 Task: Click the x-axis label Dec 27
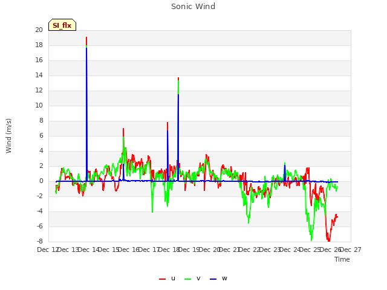coord(351,250)
